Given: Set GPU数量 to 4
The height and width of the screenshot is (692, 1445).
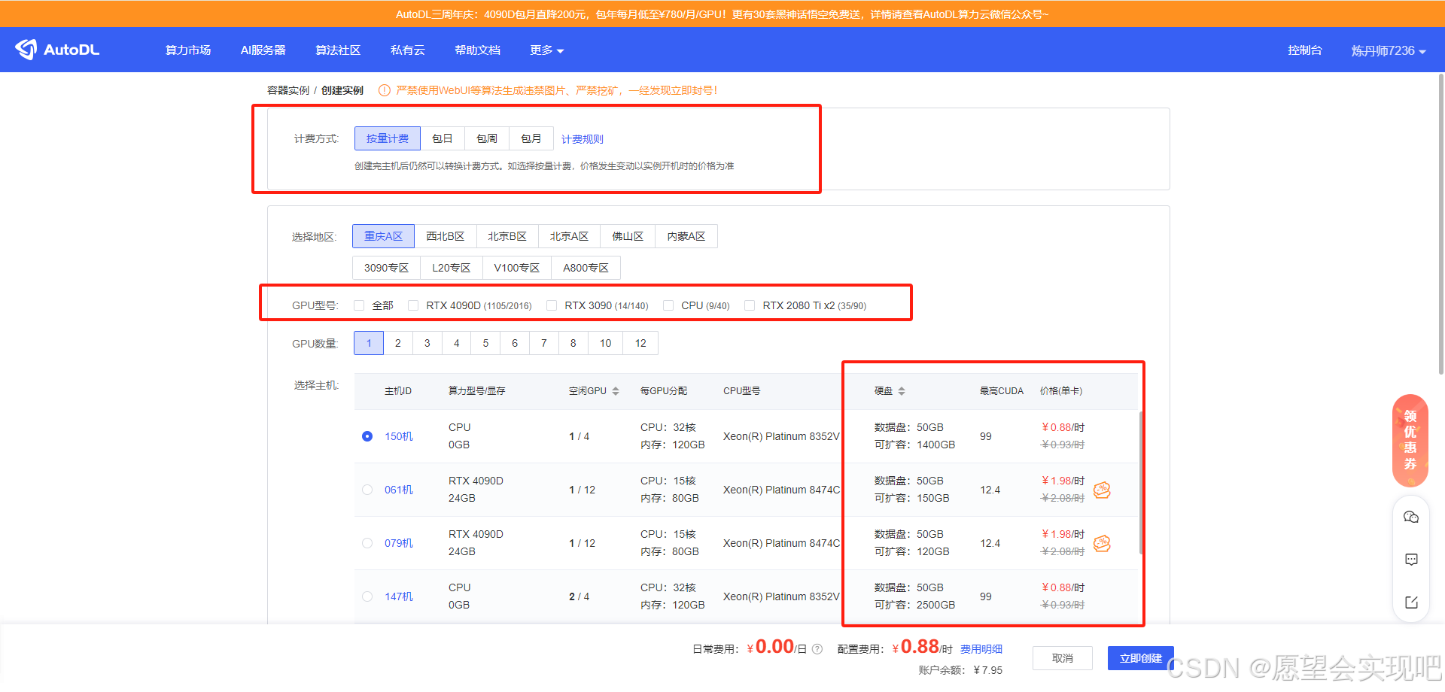Looking at the screenshot, I should [457, 343].
